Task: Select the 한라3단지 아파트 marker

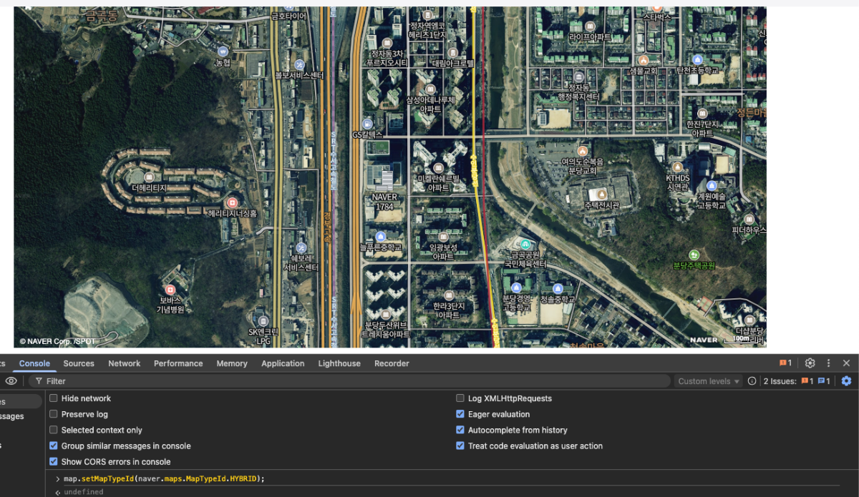Action: 449,295
